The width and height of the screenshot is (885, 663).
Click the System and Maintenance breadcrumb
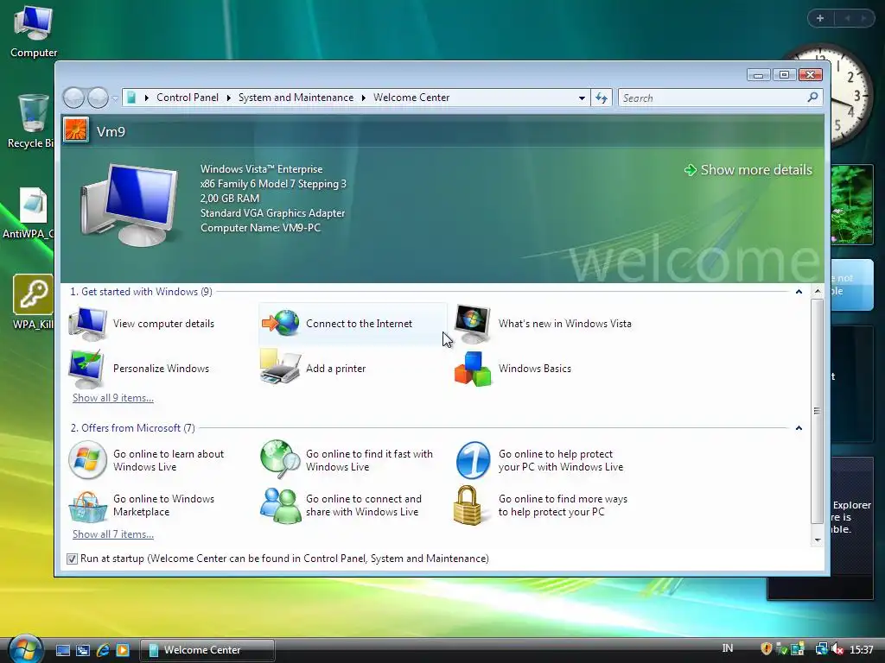[x=296, y=98]
